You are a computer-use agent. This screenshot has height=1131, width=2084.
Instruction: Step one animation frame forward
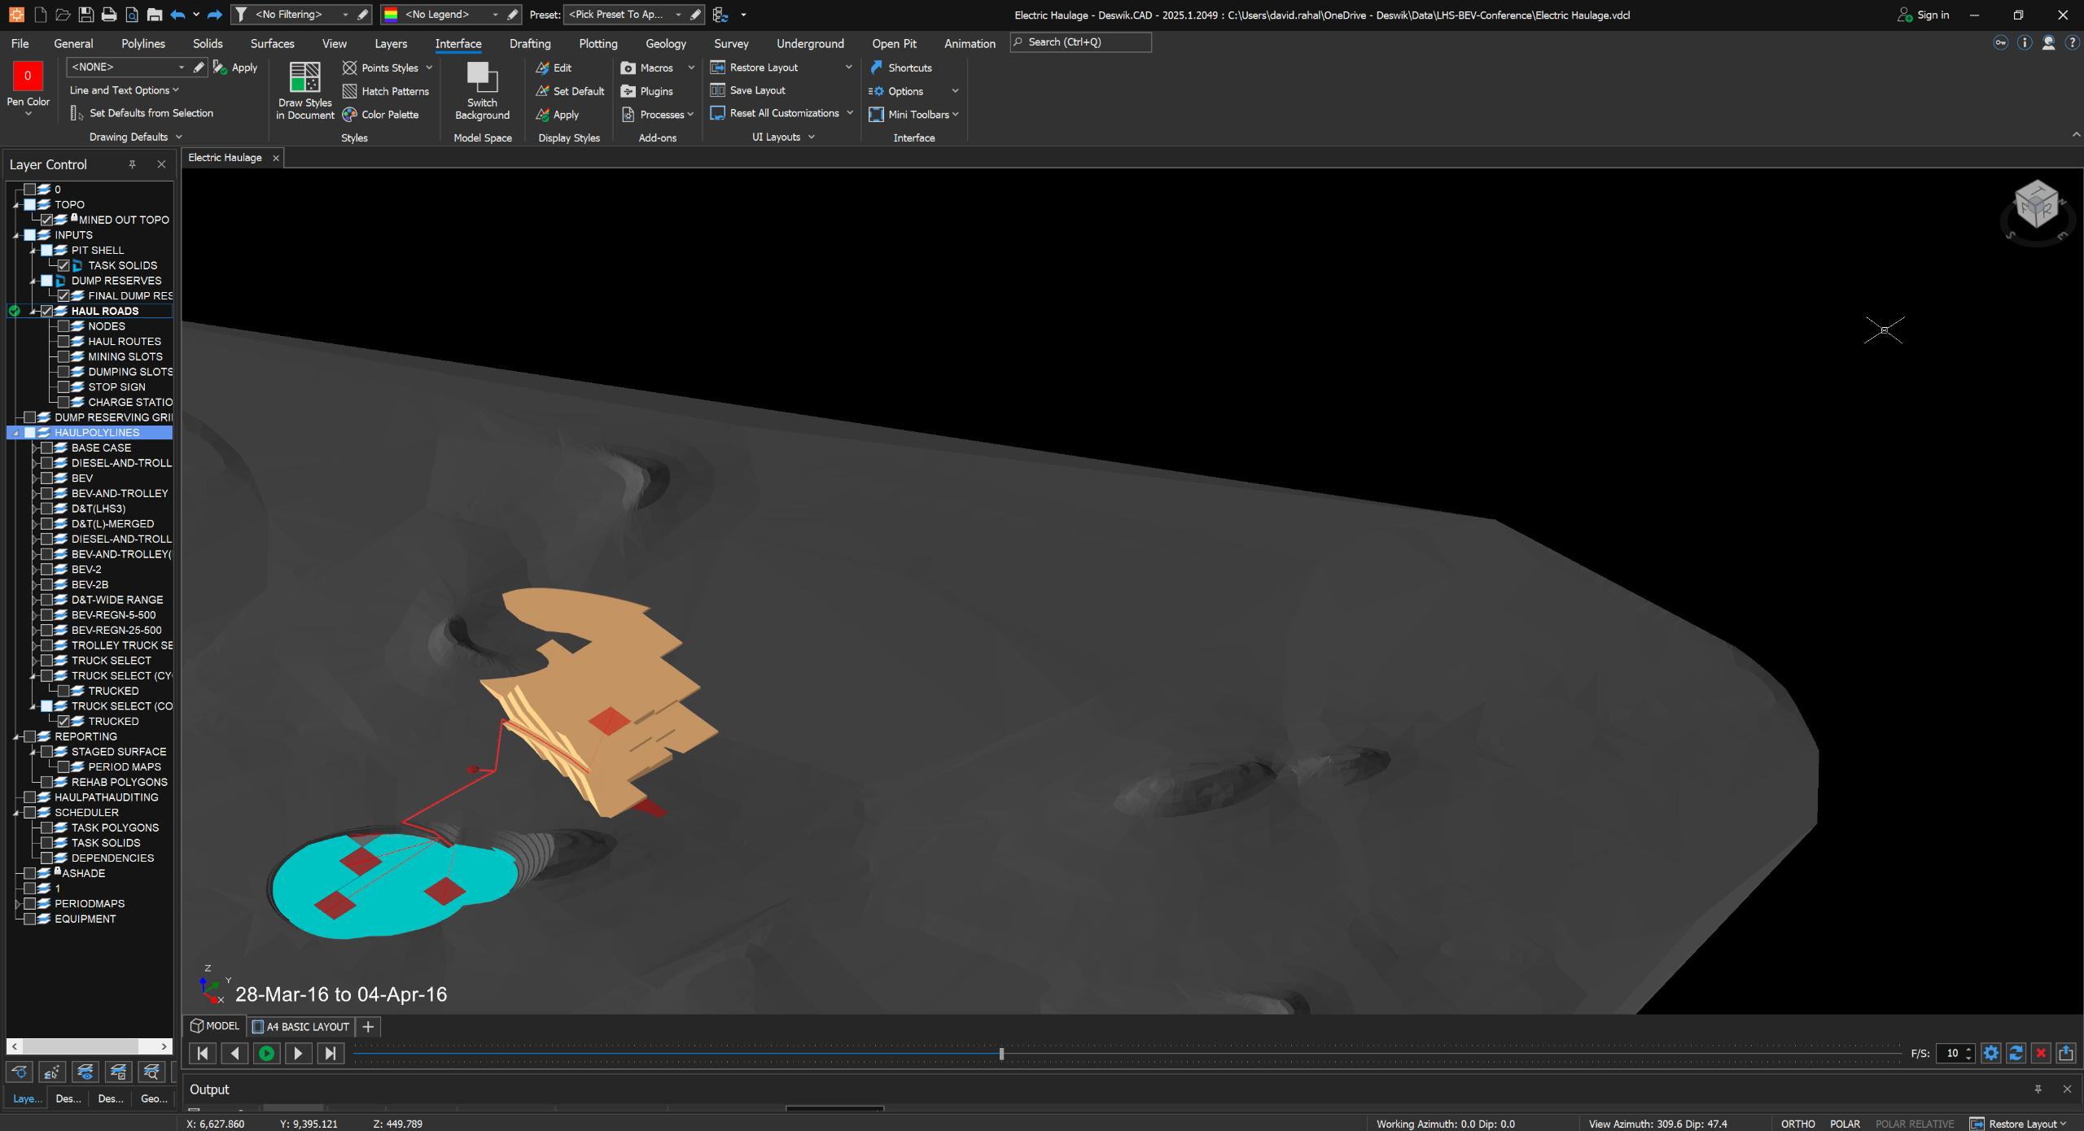(x=298, y=1054)
